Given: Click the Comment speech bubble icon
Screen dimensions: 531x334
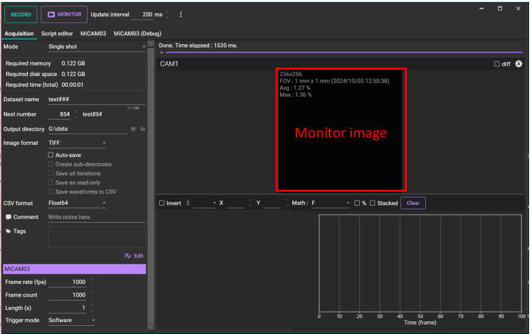Looking at the screenshot, I should [x=8, y=217].
